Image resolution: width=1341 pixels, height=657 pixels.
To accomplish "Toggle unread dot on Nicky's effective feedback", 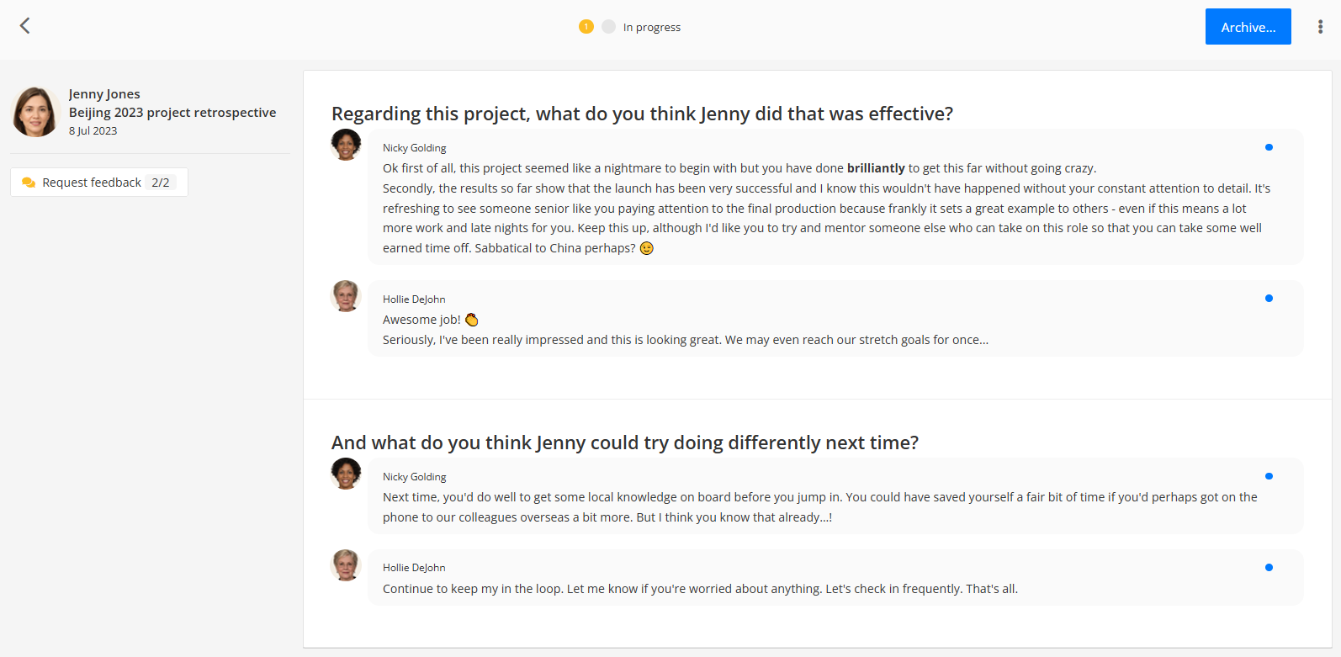I will tap(1269, 147).
